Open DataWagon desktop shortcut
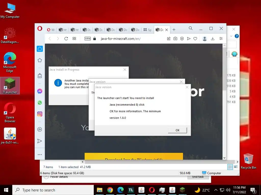This screenshot has height=195, width=261. tap(10, 35)
